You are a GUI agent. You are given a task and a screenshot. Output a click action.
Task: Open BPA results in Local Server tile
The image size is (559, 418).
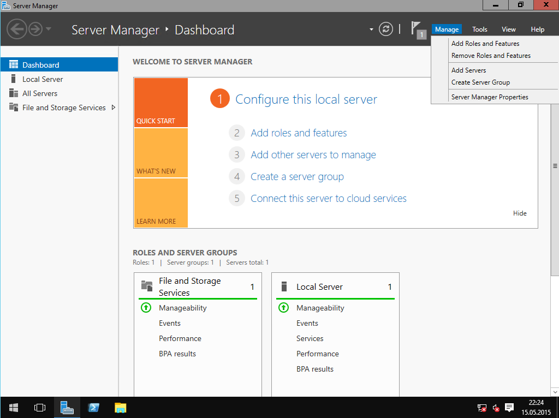coord(315,369)
